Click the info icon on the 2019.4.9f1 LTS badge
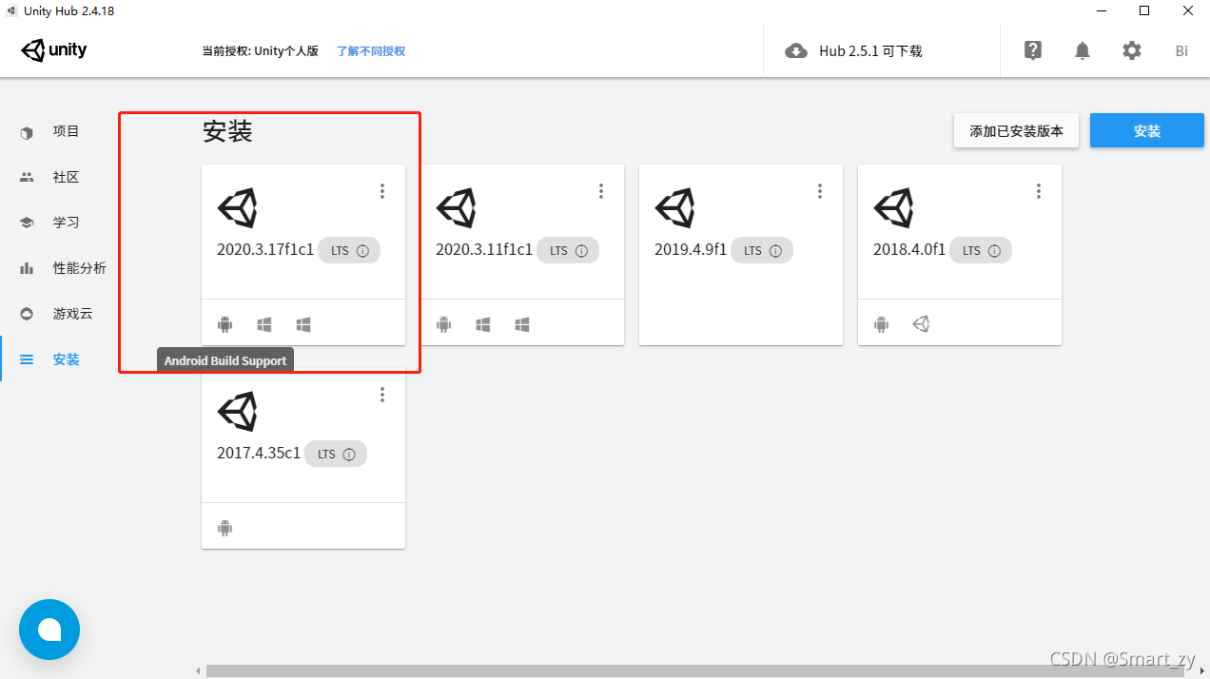 pos(775,251)
